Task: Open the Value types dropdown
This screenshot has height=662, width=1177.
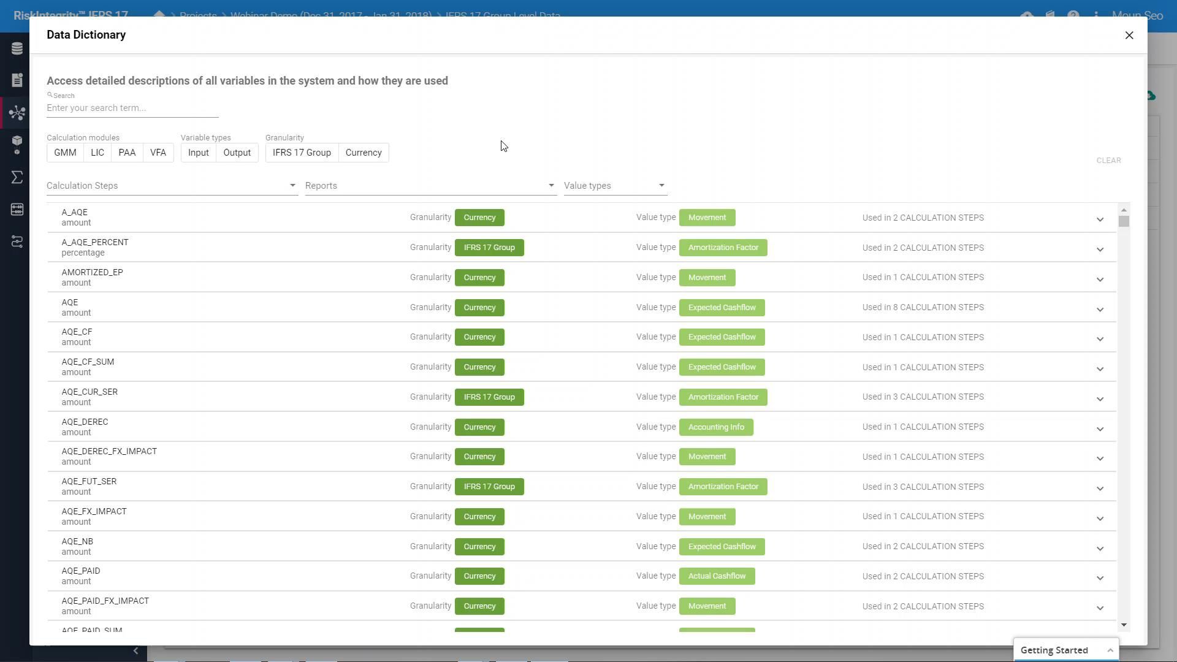Action: click(x=615, y=186)
